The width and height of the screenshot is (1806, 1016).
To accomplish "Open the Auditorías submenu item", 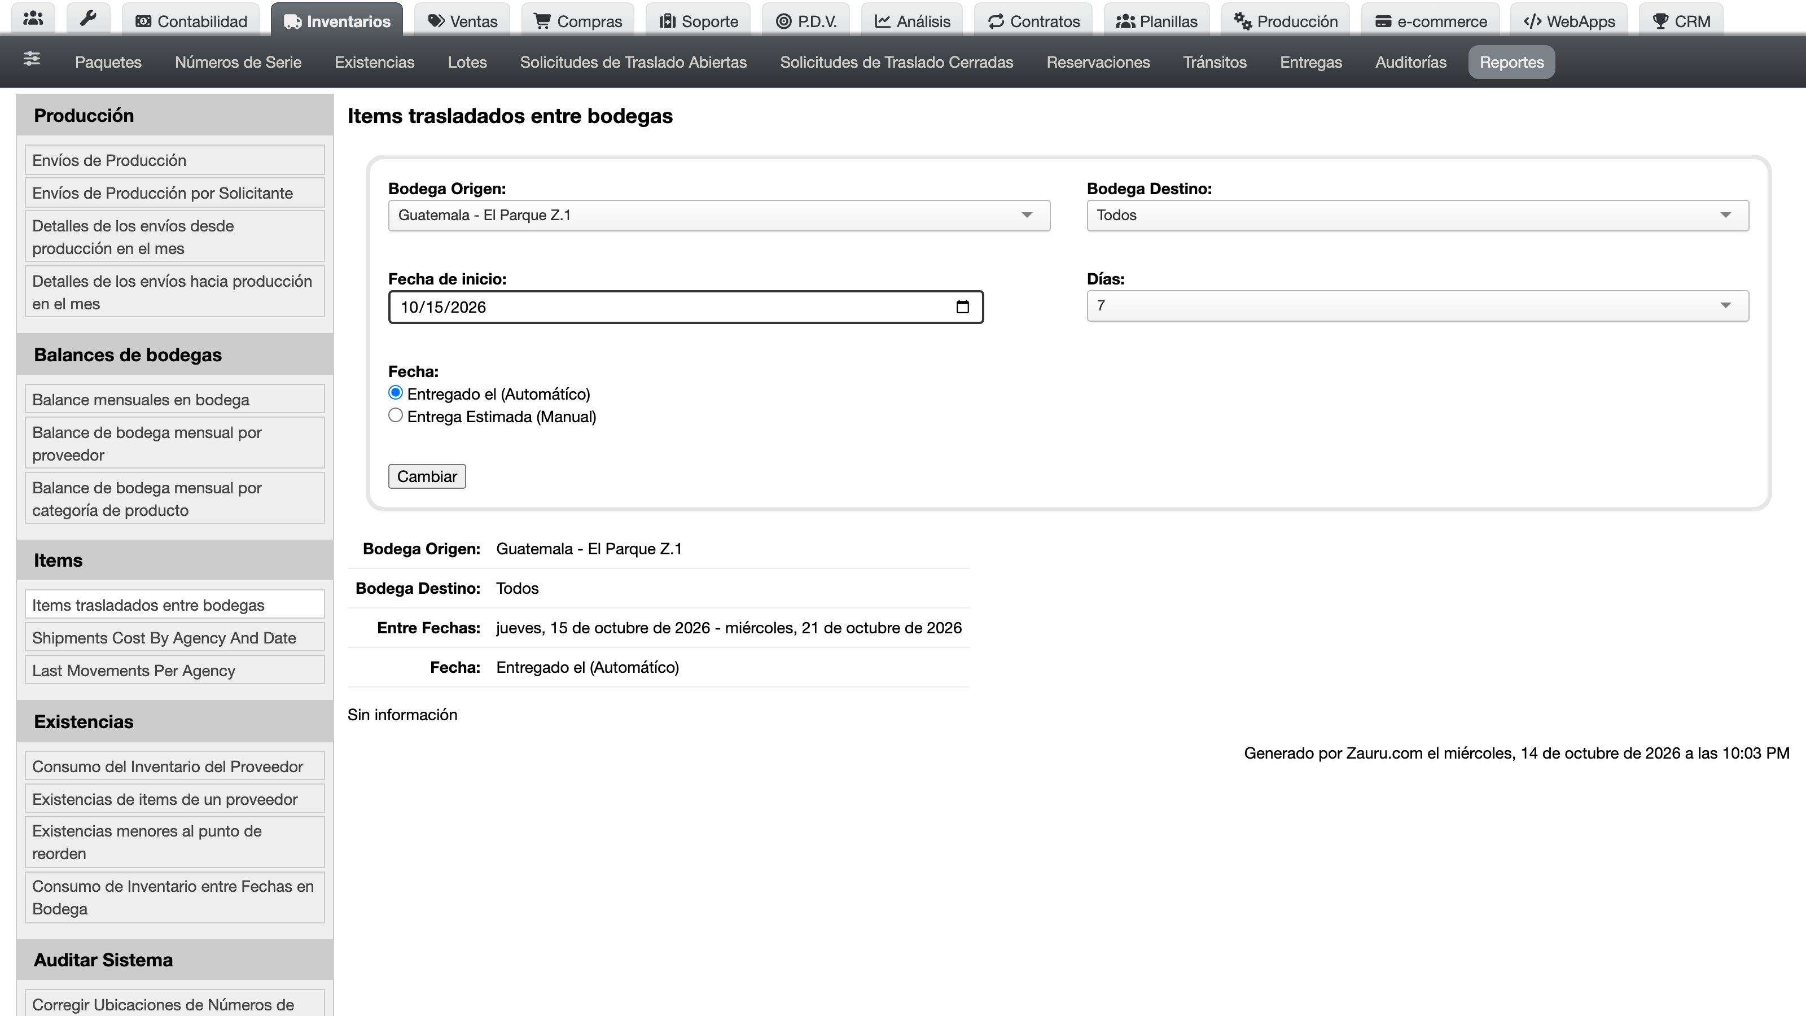I will click(x=1410, y=62).
